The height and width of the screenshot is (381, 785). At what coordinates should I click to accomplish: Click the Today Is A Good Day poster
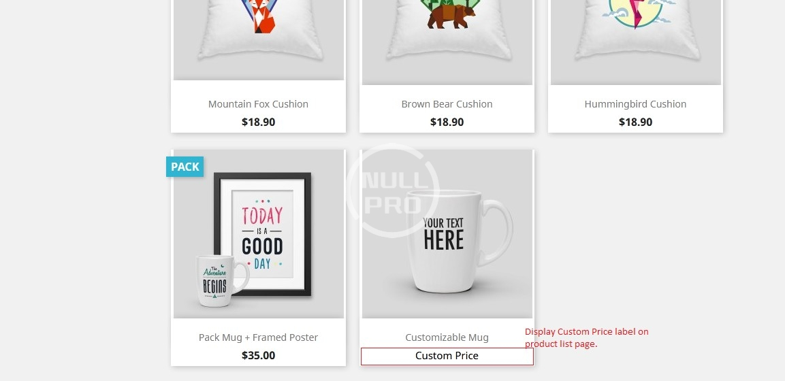(x=262, y=234)
